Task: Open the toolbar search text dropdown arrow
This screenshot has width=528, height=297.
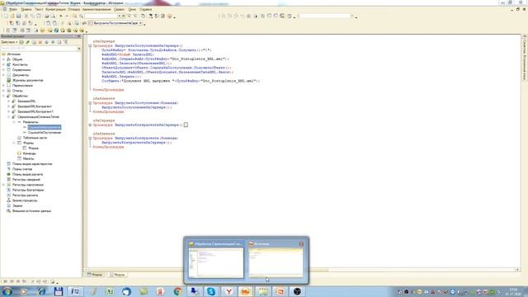Action: click(119, 16)
